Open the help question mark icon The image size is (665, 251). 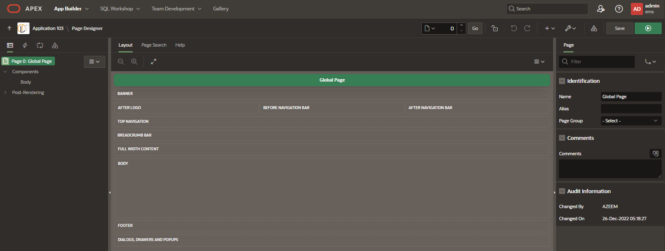click(x=619, y=9)
